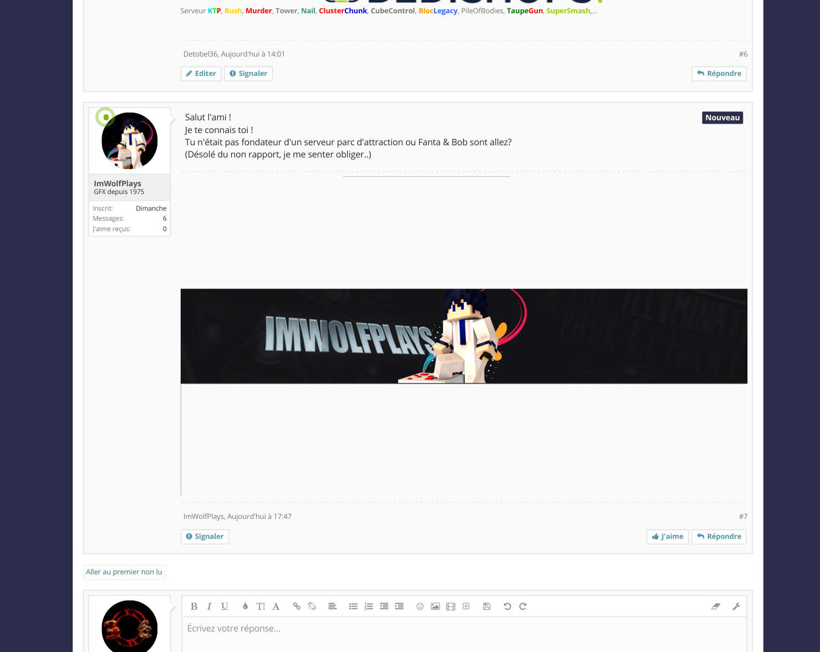Open the insert special content menu
The image size is (820, 652).
point(466,607)
